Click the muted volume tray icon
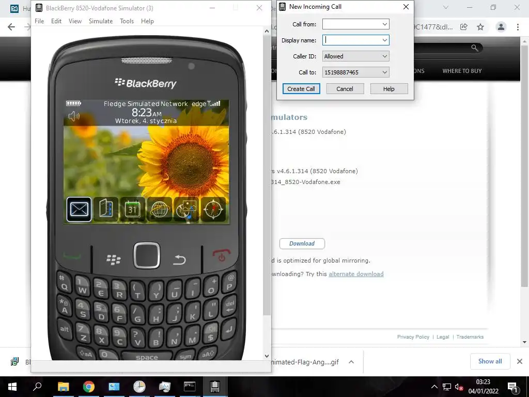 pos(459,387)
